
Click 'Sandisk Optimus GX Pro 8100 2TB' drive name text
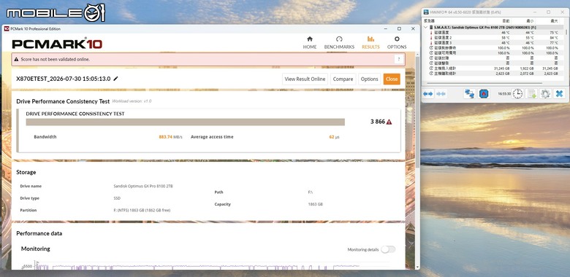click(x=143, y=186)
